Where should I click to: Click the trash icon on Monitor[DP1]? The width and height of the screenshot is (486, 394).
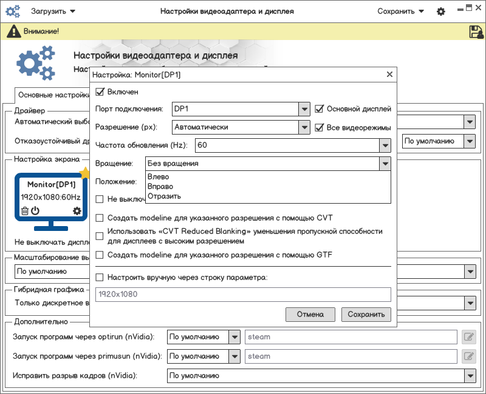click(25, 211)
